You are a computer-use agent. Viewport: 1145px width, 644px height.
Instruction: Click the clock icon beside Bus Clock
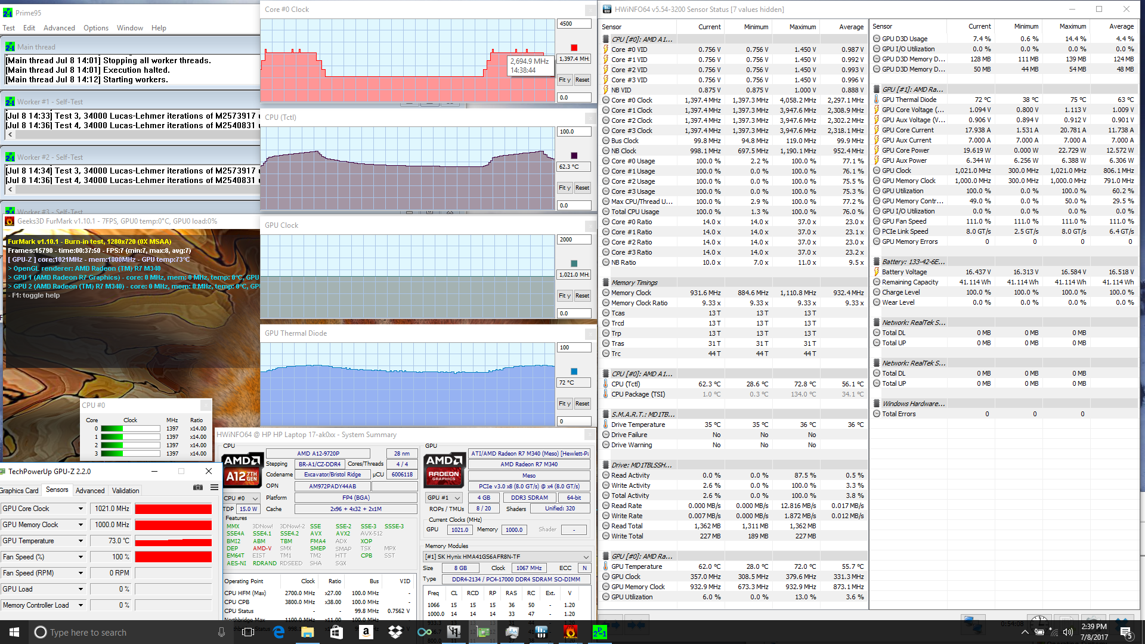click(x=606, y=141)
